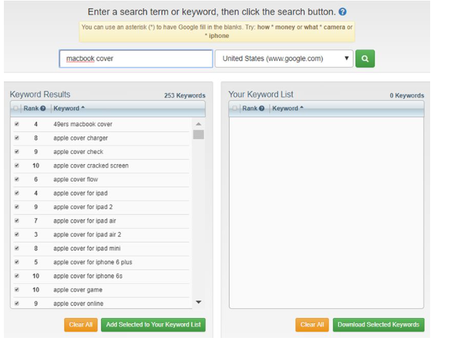Uncheck the '49ers macbook cover' checkbox
The height and width of the screenshot is (345, 454).
click(17, 124)
